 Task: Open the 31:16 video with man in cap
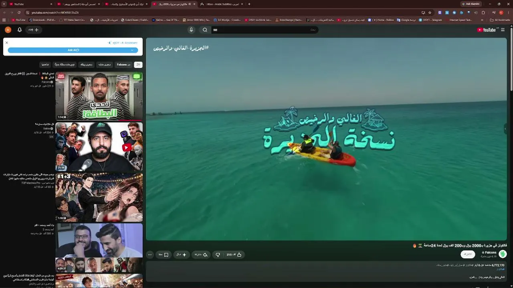click(x=99, y=146)
